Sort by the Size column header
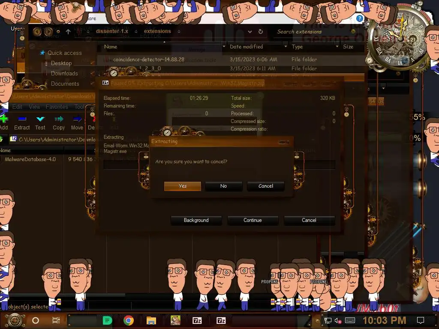Screen dimensions: 439x329 [x=348, y=47]
